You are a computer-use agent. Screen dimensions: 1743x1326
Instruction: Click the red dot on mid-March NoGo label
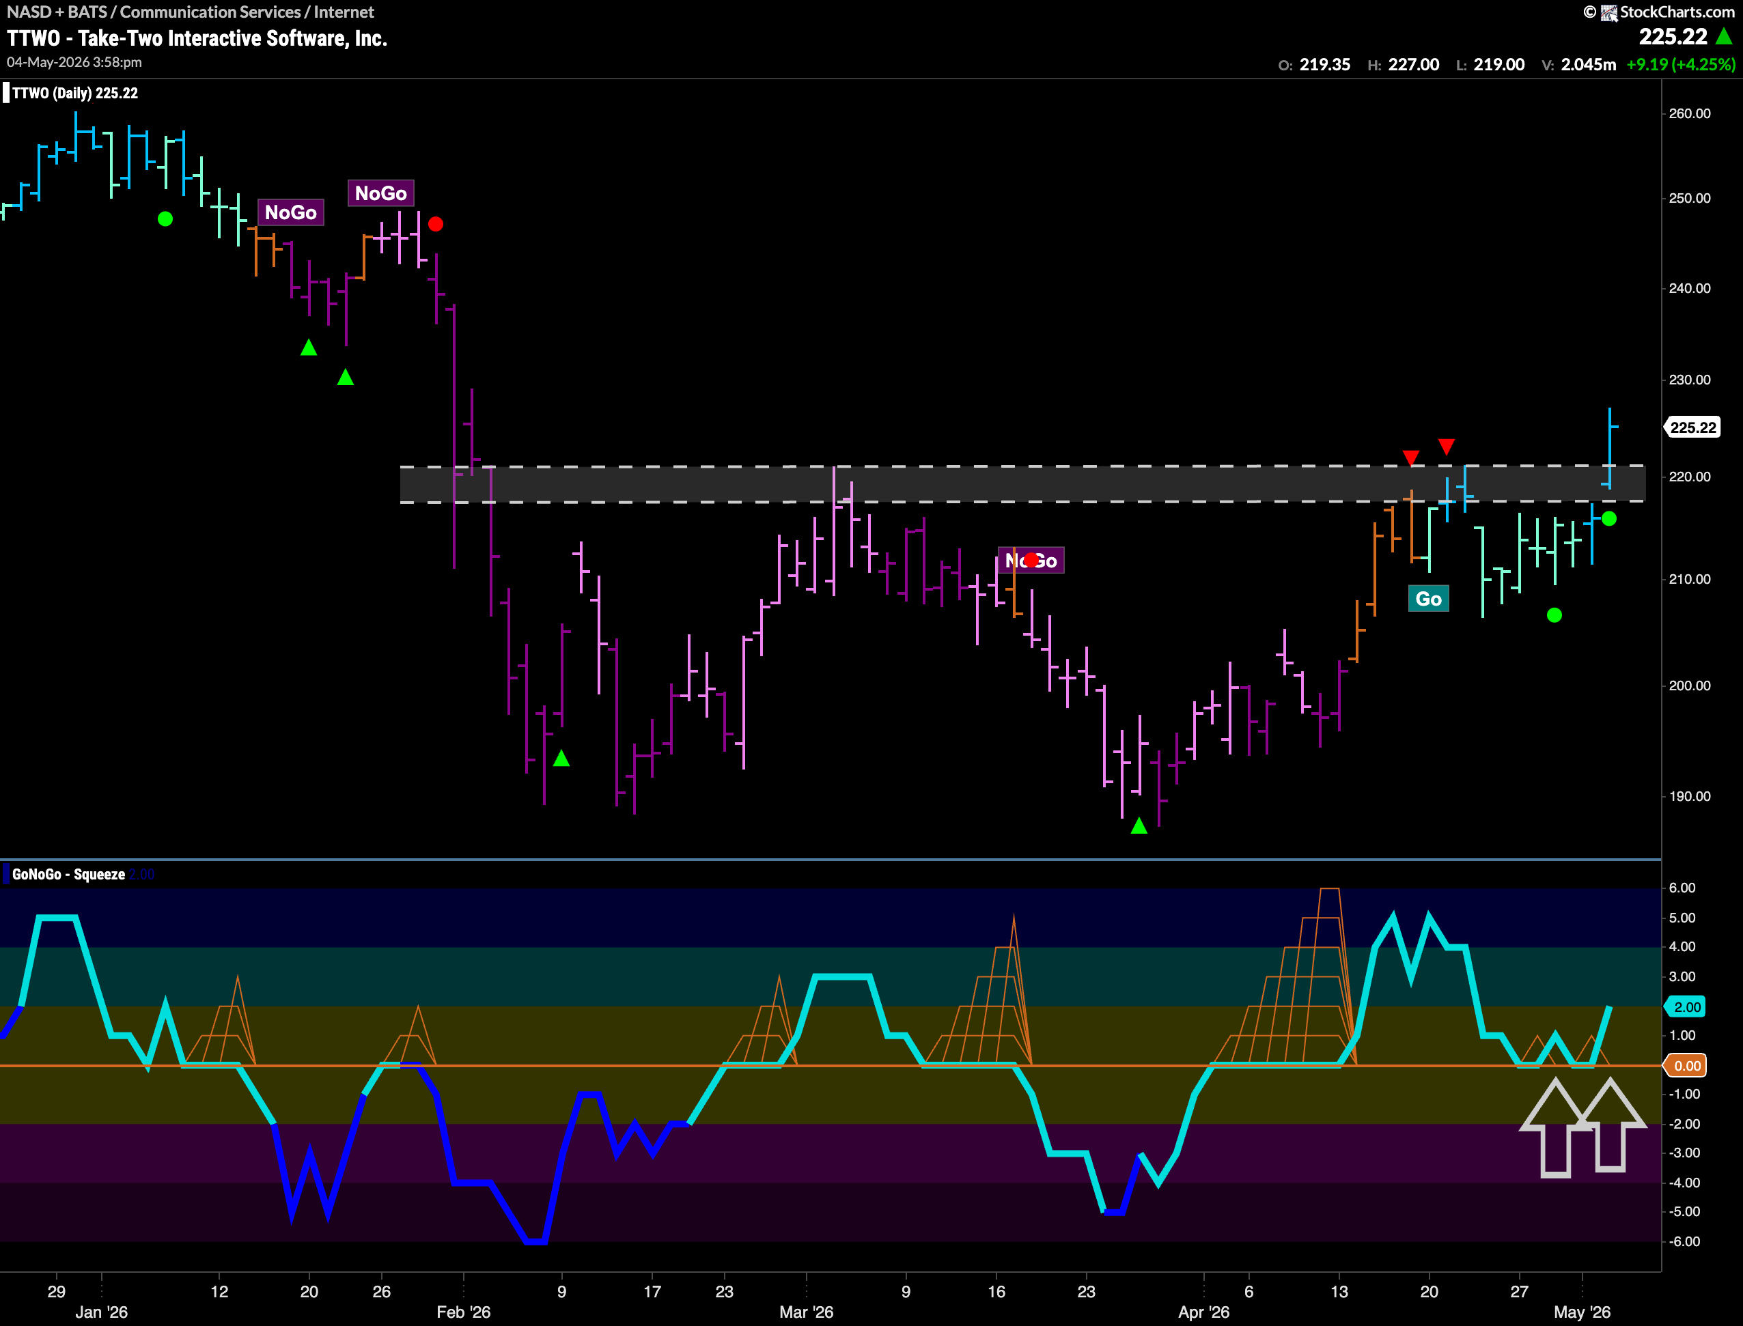pyautogui.click(x=1031, y=560)
